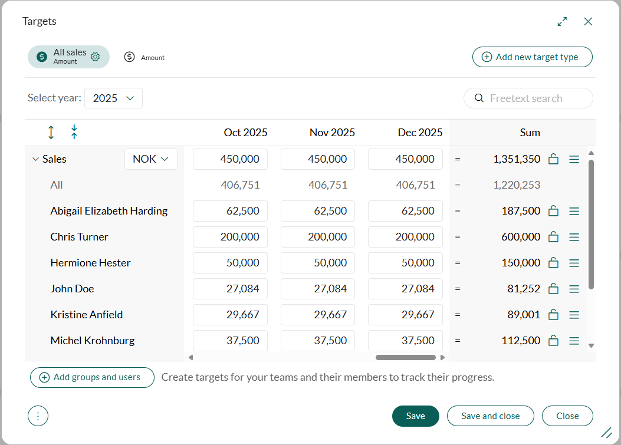Image resolution: width=621 pixels, height=445 pixels.
Task: Open the row menu for Michel Krohnburg
Action: tap(574, 341)
